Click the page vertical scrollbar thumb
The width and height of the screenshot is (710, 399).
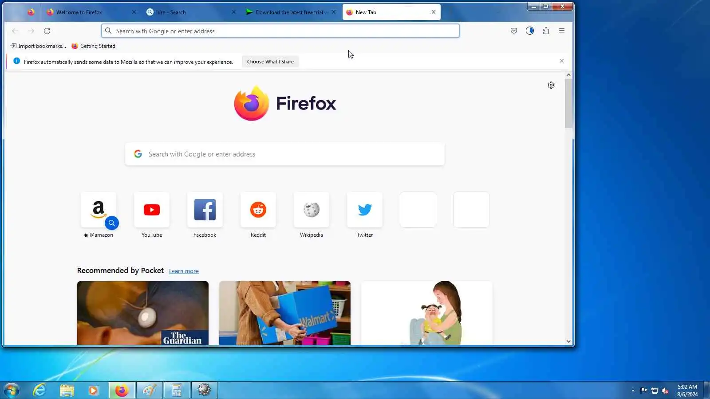coord(568,104)
